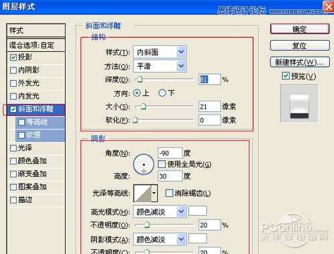Click the 大小(S) slider handle
Image resolution: width=334 pixels, height=254 pixels.
143,106
